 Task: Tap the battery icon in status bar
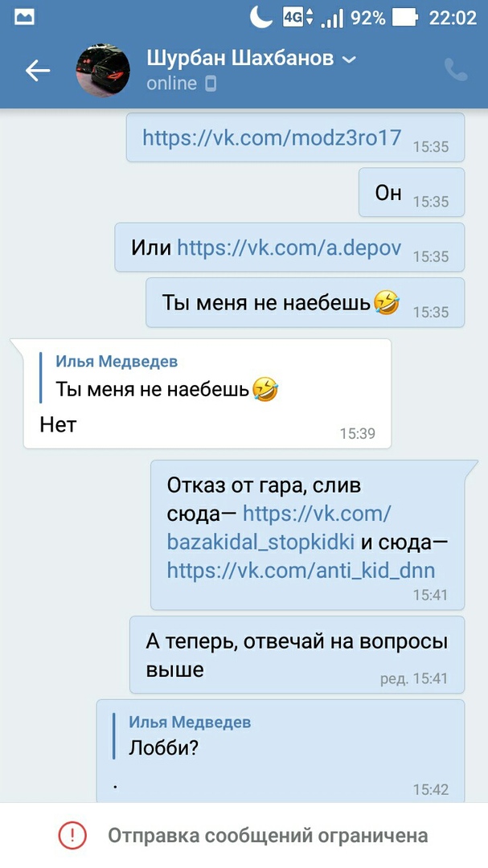[x=405, y=18]
